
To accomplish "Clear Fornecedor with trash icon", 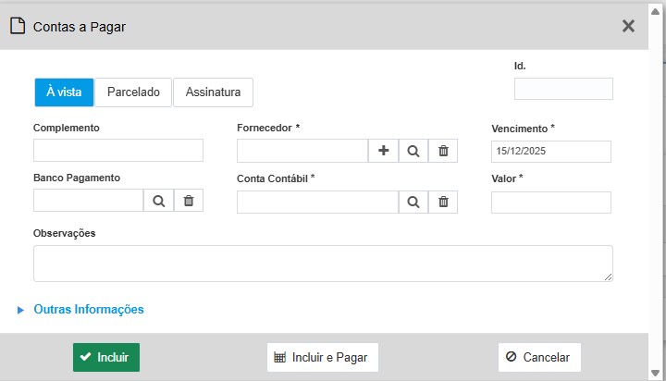I will pos(443,151).
